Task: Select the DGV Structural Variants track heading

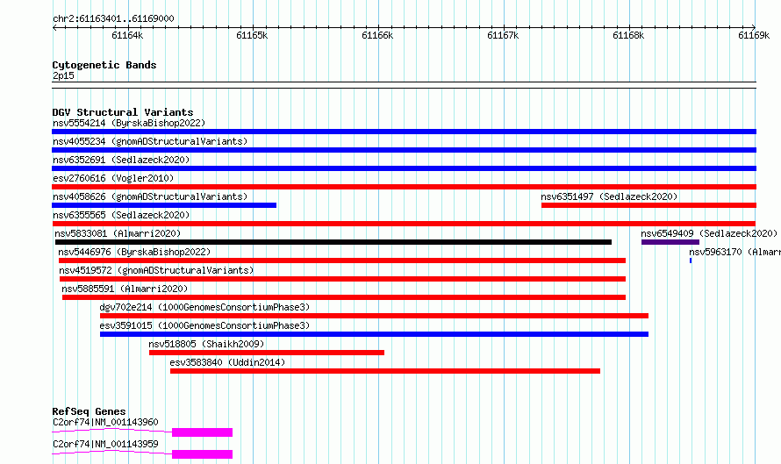Action: (123, 112)
